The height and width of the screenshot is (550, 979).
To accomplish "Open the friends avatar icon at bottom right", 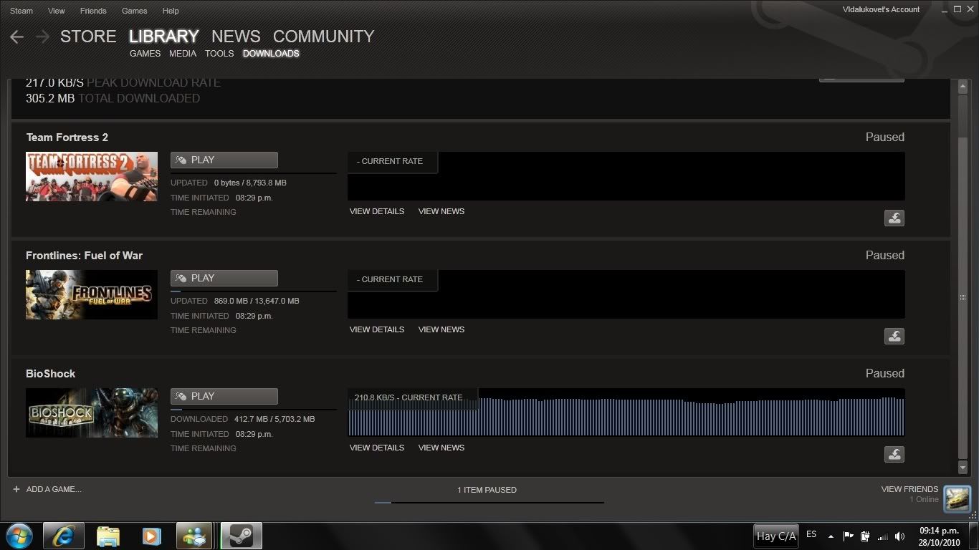I will click(x=957, y=498).
